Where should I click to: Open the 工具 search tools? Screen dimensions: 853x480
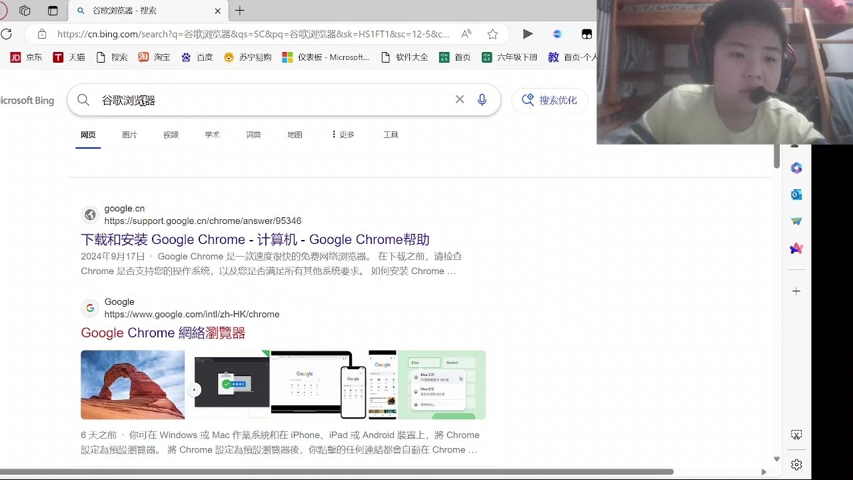[x=391, y=135]
